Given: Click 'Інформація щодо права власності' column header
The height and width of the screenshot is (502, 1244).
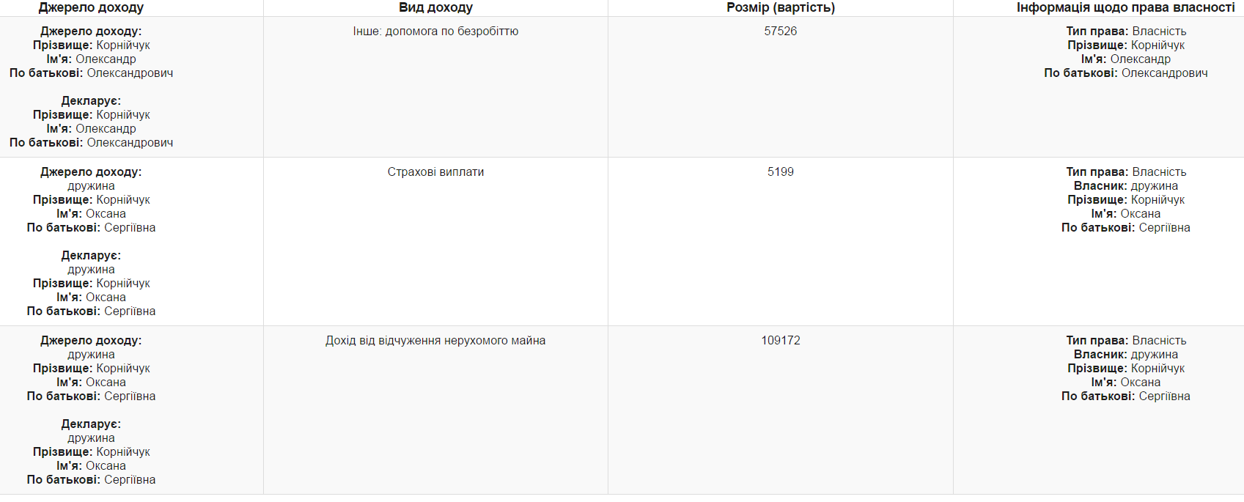Looking at the screenshot, I should (x=1125, y=7).
